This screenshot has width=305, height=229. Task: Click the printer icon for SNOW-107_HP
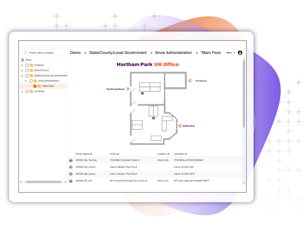tap(71, 181)
